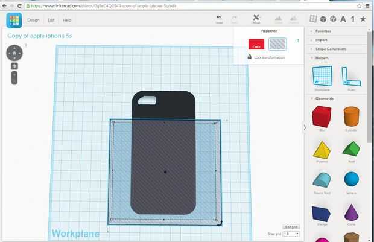Select the orange Cylinder shape

[x=351, y=116]
